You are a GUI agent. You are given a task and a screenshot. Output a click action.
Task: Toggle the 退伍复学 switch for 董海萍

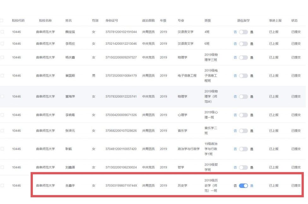(243, 97)
